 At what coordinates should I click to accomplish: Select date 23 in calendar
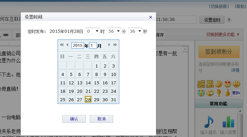coord(105,91)
